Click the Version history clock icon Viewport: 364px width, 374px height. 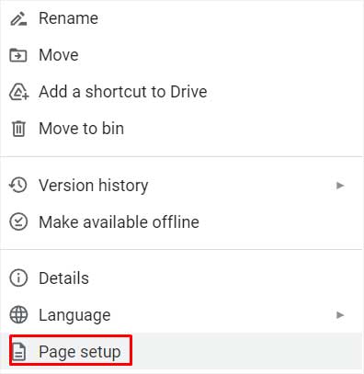pyautogui.click(x=18, y=186)
